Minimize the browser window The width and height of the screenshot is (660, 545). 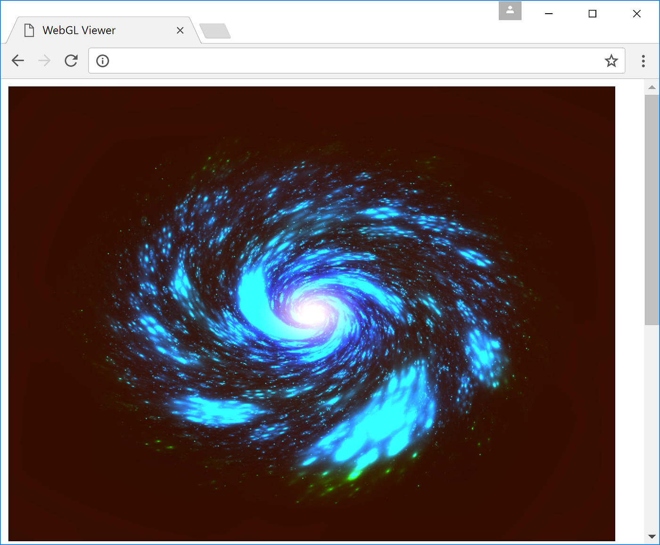point(548,14)
